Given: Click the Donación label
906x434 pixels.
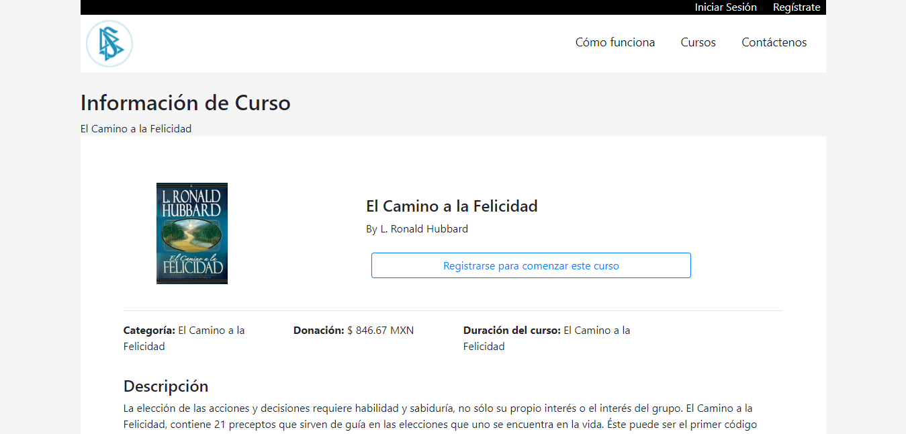Looking at the screenshot, I should coord(318,331).
